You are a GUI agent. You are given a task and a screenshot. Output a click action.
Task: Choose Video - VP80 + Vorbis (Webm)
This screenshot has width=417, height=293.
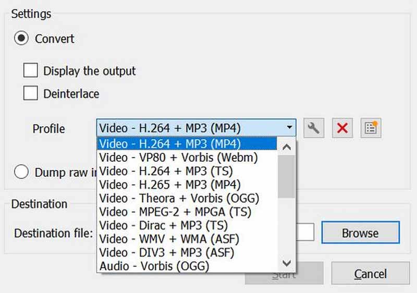(187, 157)
